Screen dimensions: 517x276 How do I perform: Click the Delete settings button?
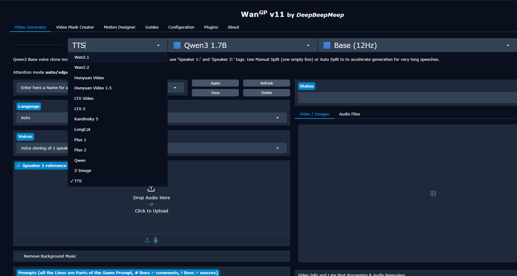(x=267, y=93)
